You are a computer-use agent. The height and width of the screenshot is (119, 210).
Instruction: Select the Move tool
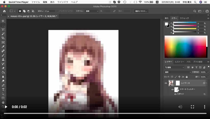(x=3, y=21)
